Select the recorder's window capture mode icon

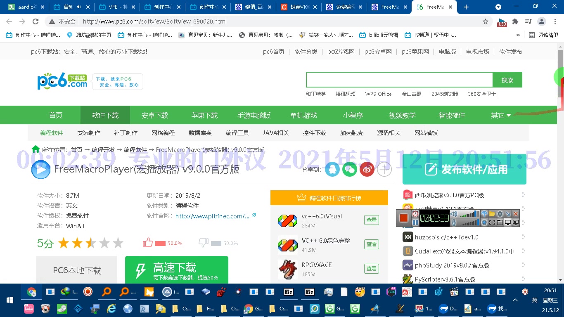click(x=500, y=222)
